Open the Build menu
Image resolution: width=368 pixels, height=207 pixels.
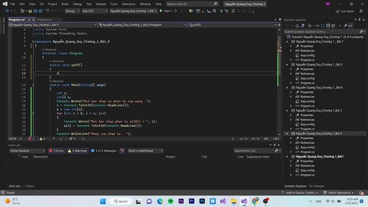(x=65, y=4)
